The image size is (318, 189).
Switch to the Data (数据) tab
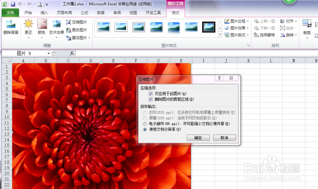[101, 13]
